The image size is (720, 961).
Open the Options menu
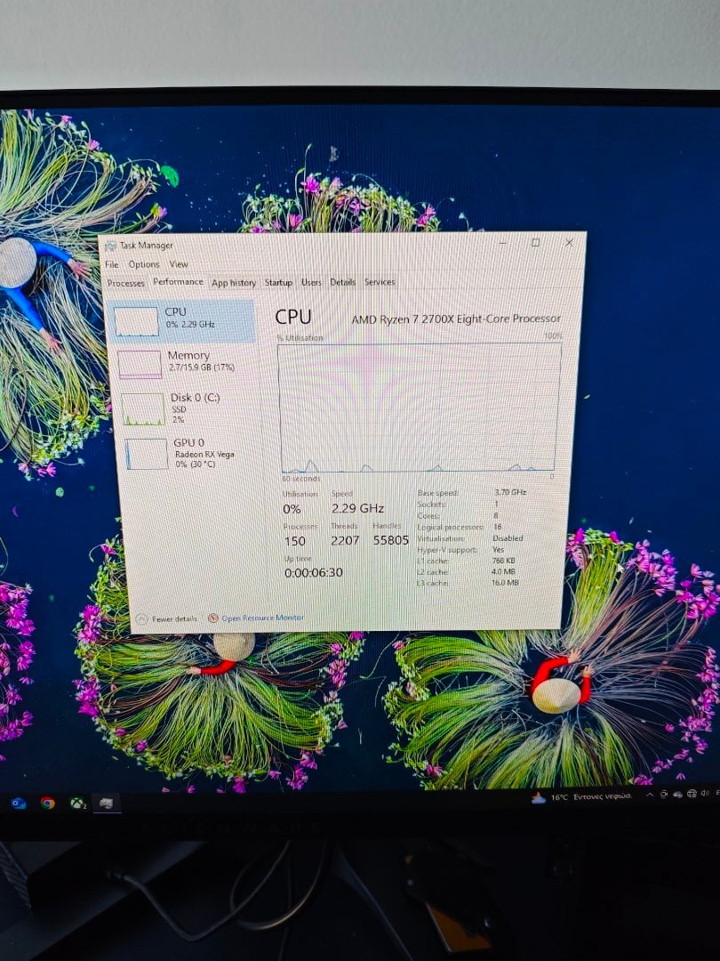144,264
